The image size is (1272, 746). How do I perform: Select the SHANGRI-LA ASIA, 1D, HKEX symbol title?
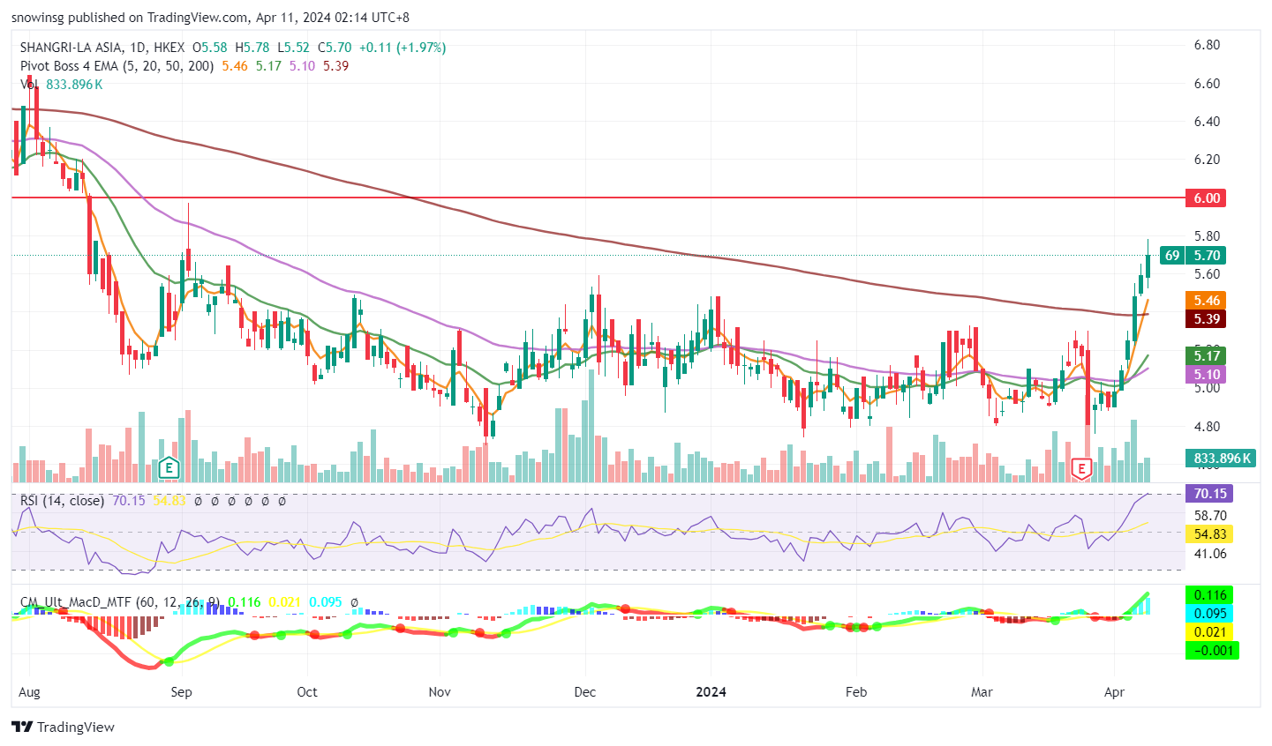click(x=102, y=48)
